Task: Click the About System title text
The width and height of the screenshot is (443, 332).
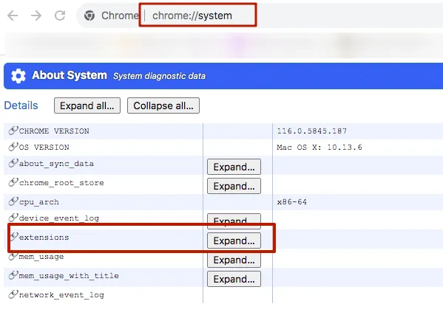Action: tap(70, 75)
